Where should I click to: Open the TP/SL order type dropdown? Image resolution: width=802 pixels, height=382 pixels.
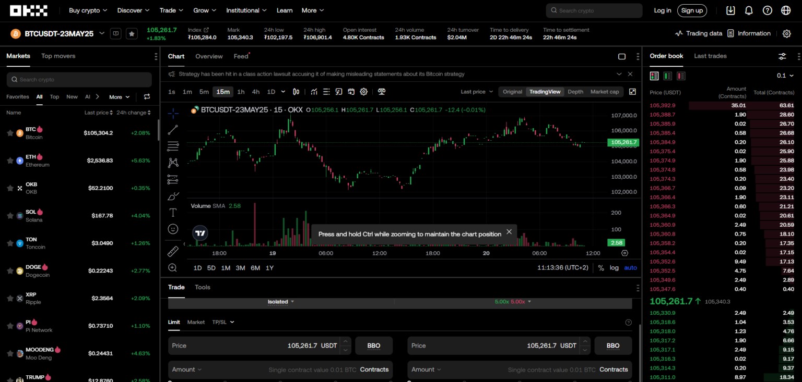coord(223,322)
